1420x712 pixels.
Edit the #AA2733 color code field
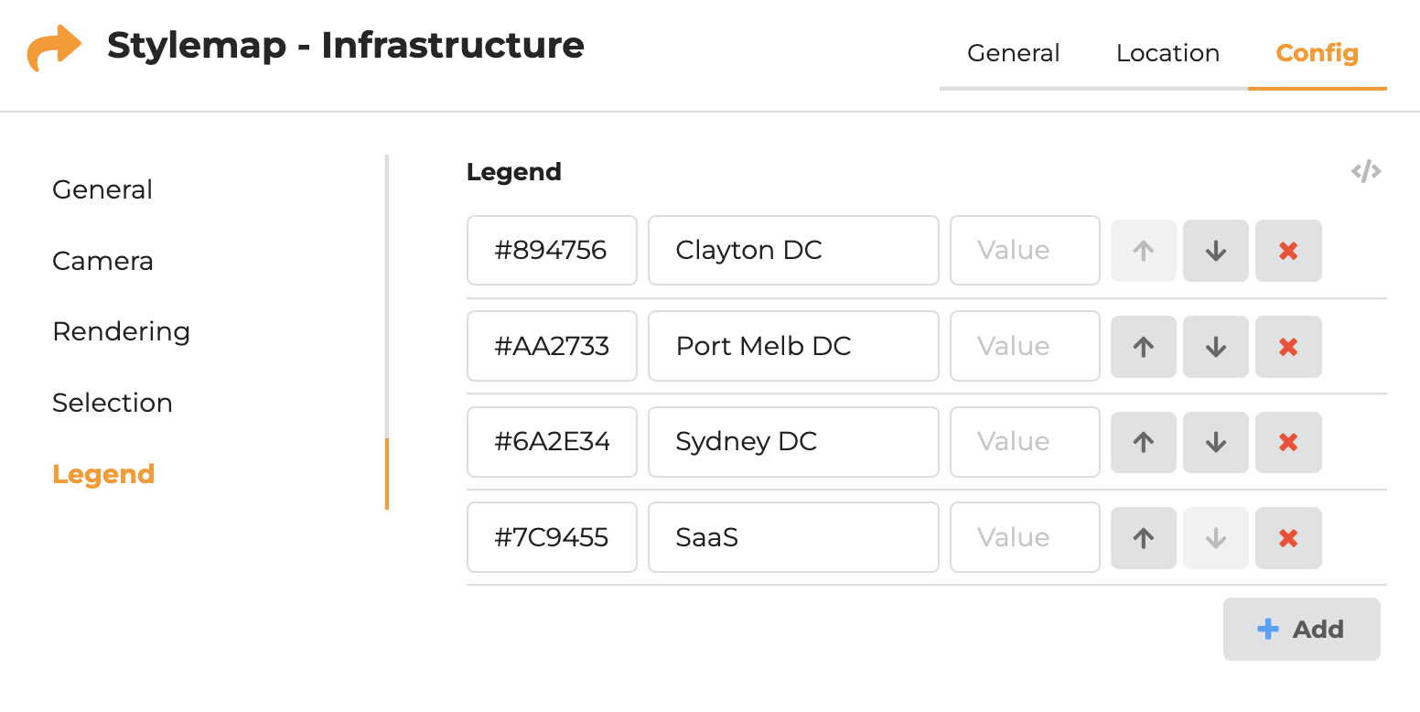[x=552, y=347]
